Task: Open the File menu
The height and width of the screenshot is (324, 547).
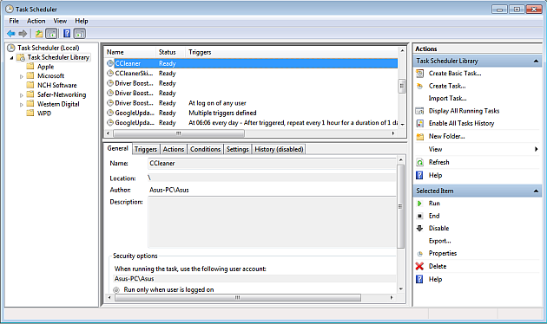Action: point(14,21)
